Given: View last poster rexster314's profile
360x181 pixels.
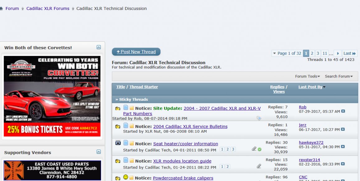Looking at the screenshot, I should pyautogui.click(x=310, y=160).
